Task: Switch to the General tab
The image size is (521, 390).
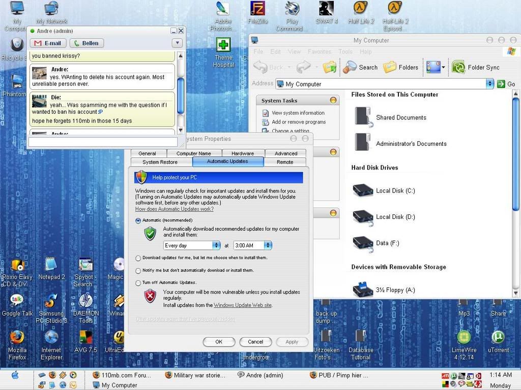Action: [x=147, y=153]
